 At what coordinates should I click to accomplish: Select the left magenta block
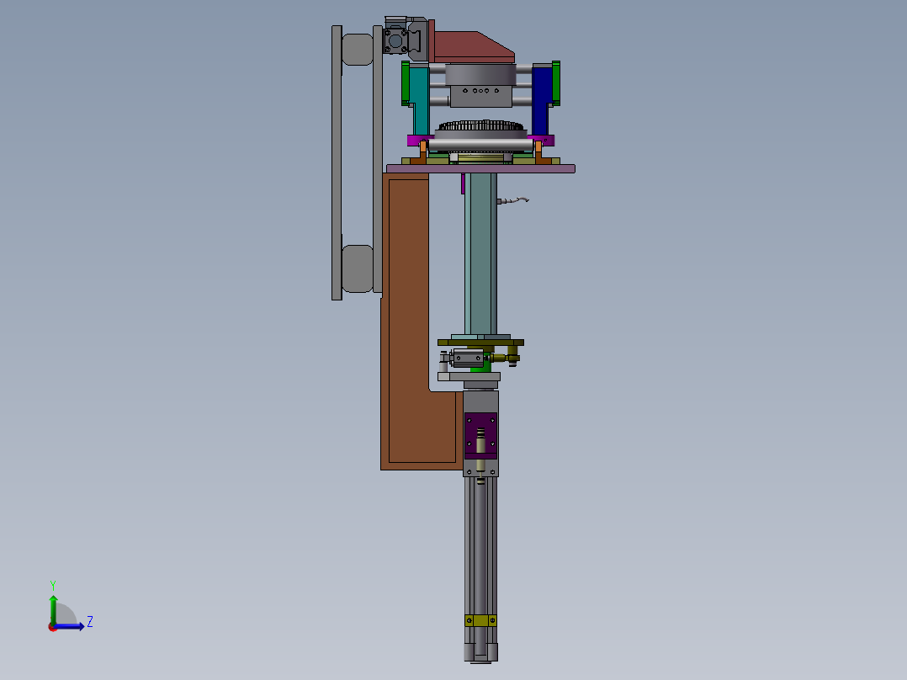[x=415, y=141]
